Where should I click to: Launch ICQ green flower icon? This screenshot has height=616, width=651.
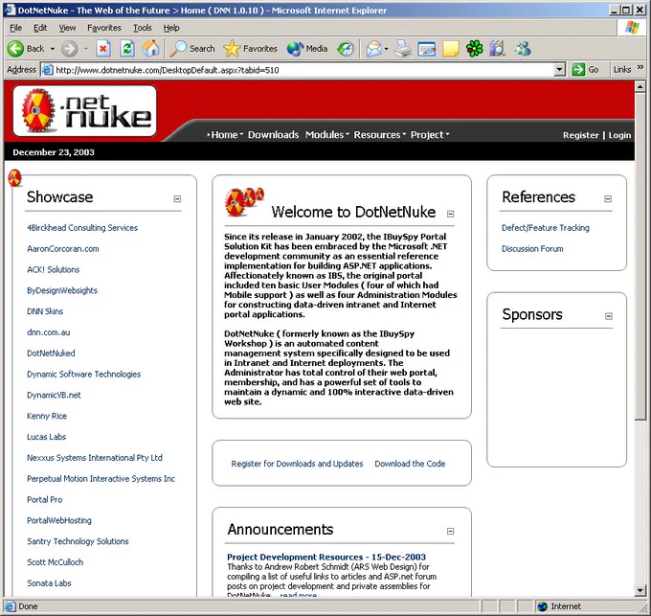click(x=474, y=49)
